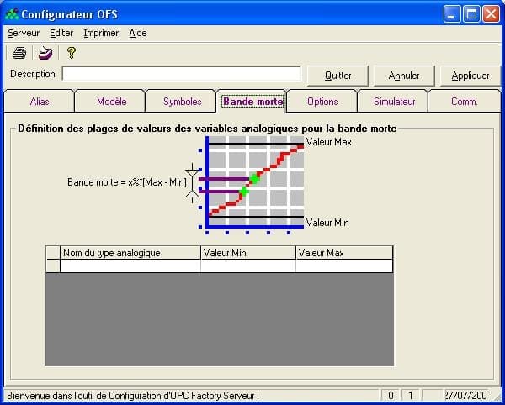Viewport: 505px width, 405px height.
Task: Go to the Simulateur tab
Action: tap(394, 102)
